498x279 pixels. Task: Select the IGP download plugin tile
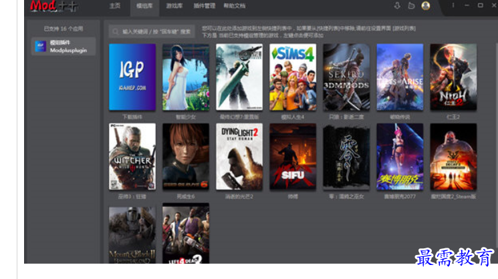coord(132,77)
